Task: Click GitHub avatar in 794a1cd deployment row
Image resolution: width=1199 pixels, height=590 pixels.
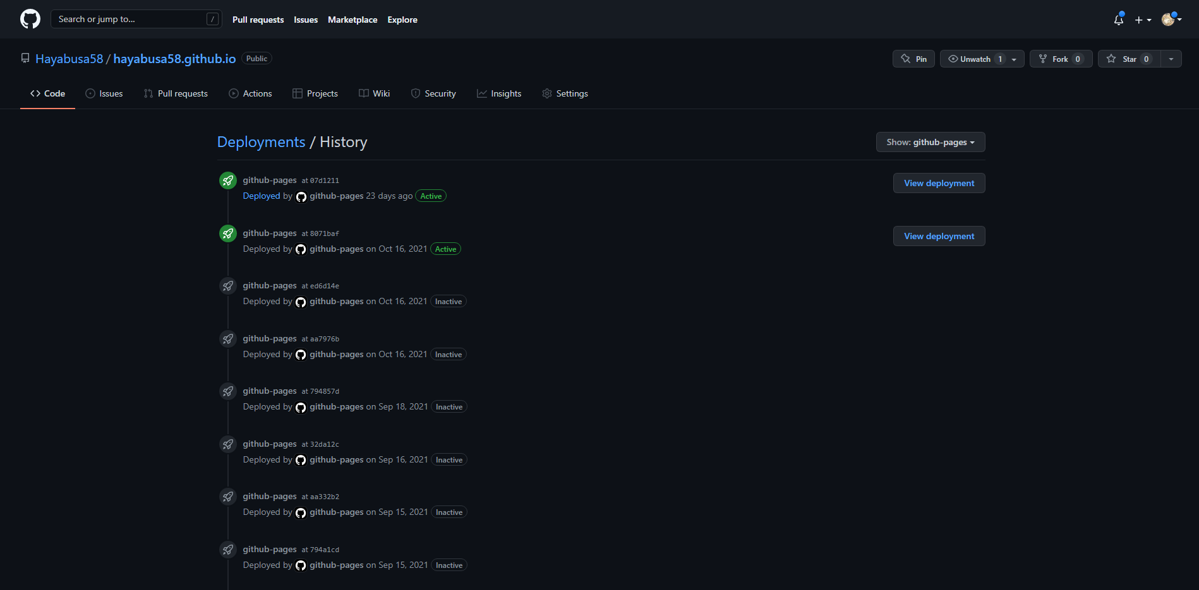Action: 301,565
